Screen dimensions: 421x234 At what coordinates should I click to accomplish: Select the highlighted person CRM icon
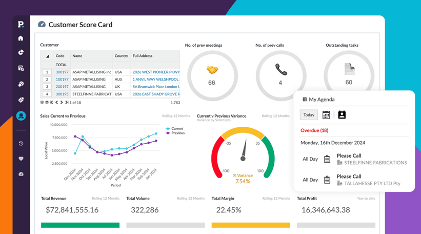(x=21, y=116)
